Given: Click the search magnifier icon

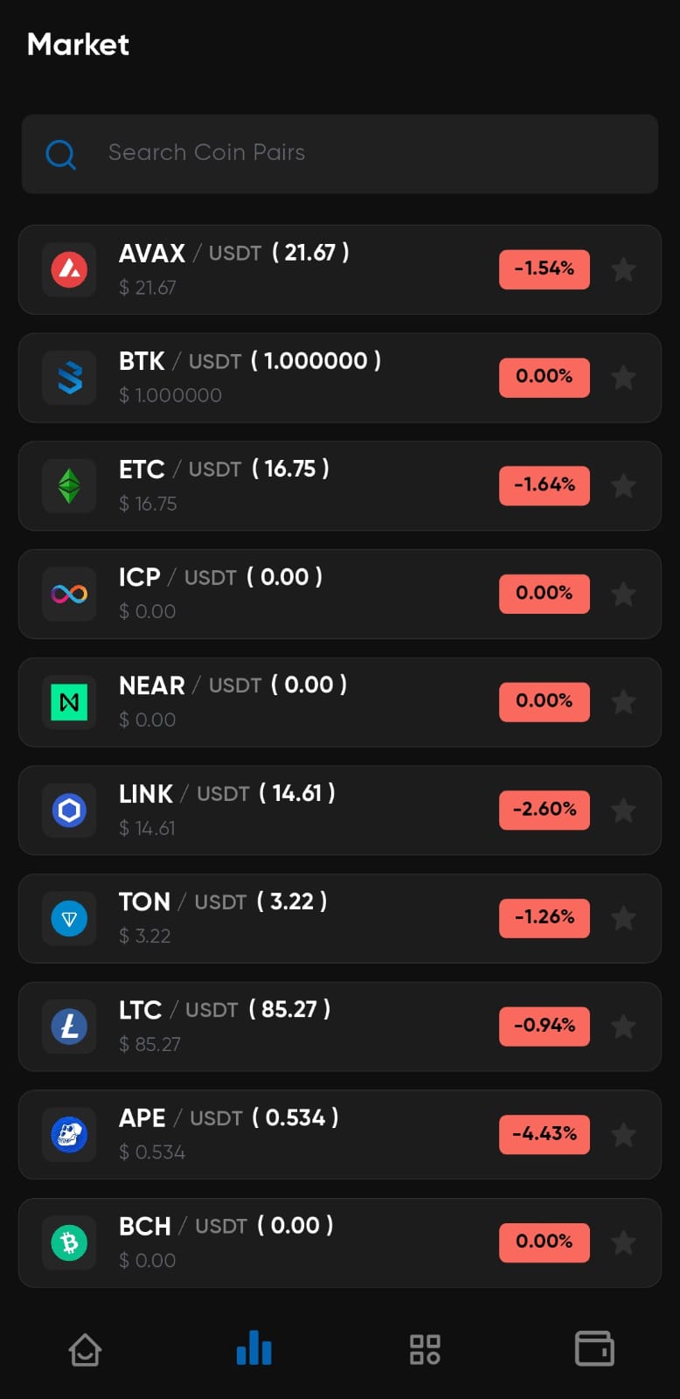Looking at the screenshot, I should pyautogui.click(x=60, y=155).
